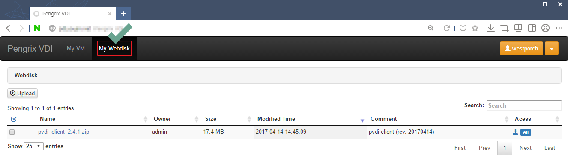Click the Upload button
This screenshot has height=158, width=568.
coord(22,93)
